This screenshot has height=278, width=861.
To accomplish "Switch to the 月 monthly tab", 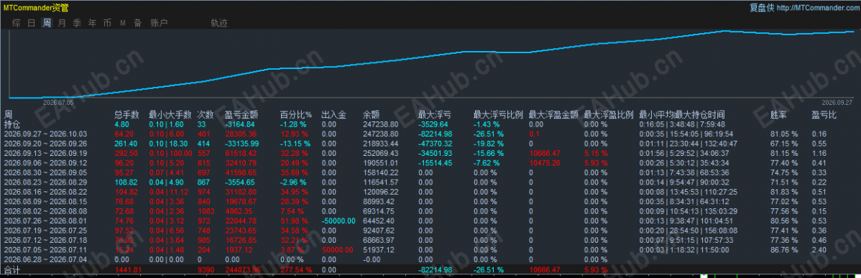I will coord(62,23).
